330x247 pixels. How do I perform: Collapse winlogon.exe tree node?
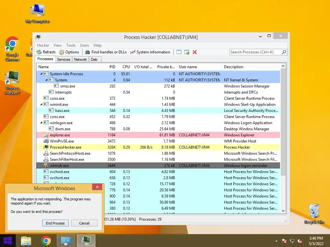point(41,123)
